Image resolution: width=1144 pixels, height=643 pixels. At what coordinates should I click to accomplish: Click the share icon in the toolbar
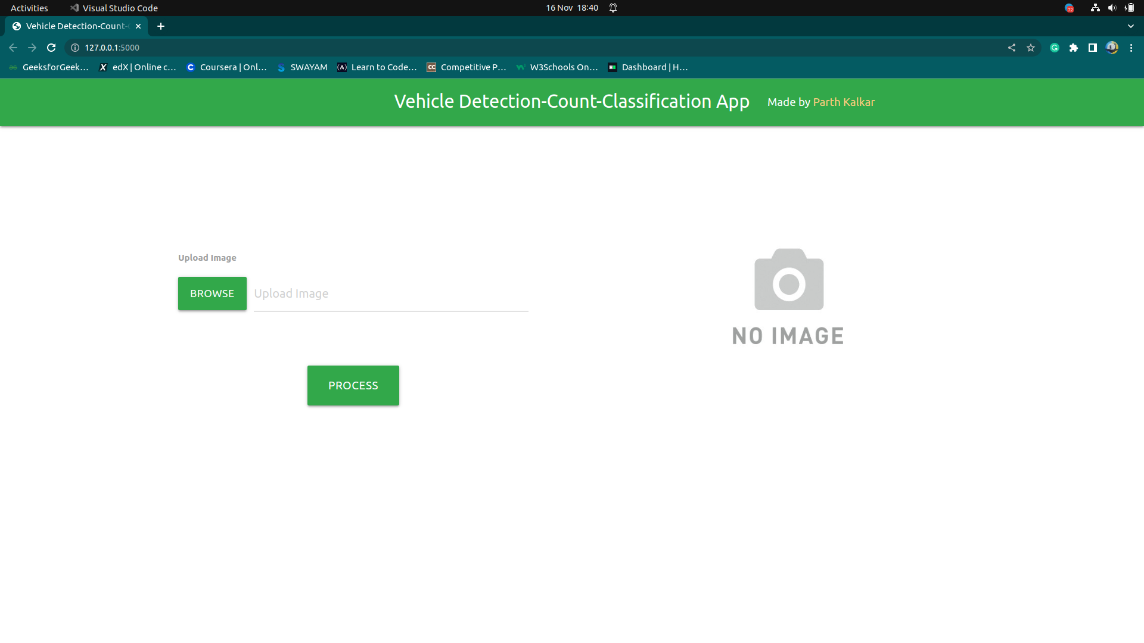point(1012,48)
